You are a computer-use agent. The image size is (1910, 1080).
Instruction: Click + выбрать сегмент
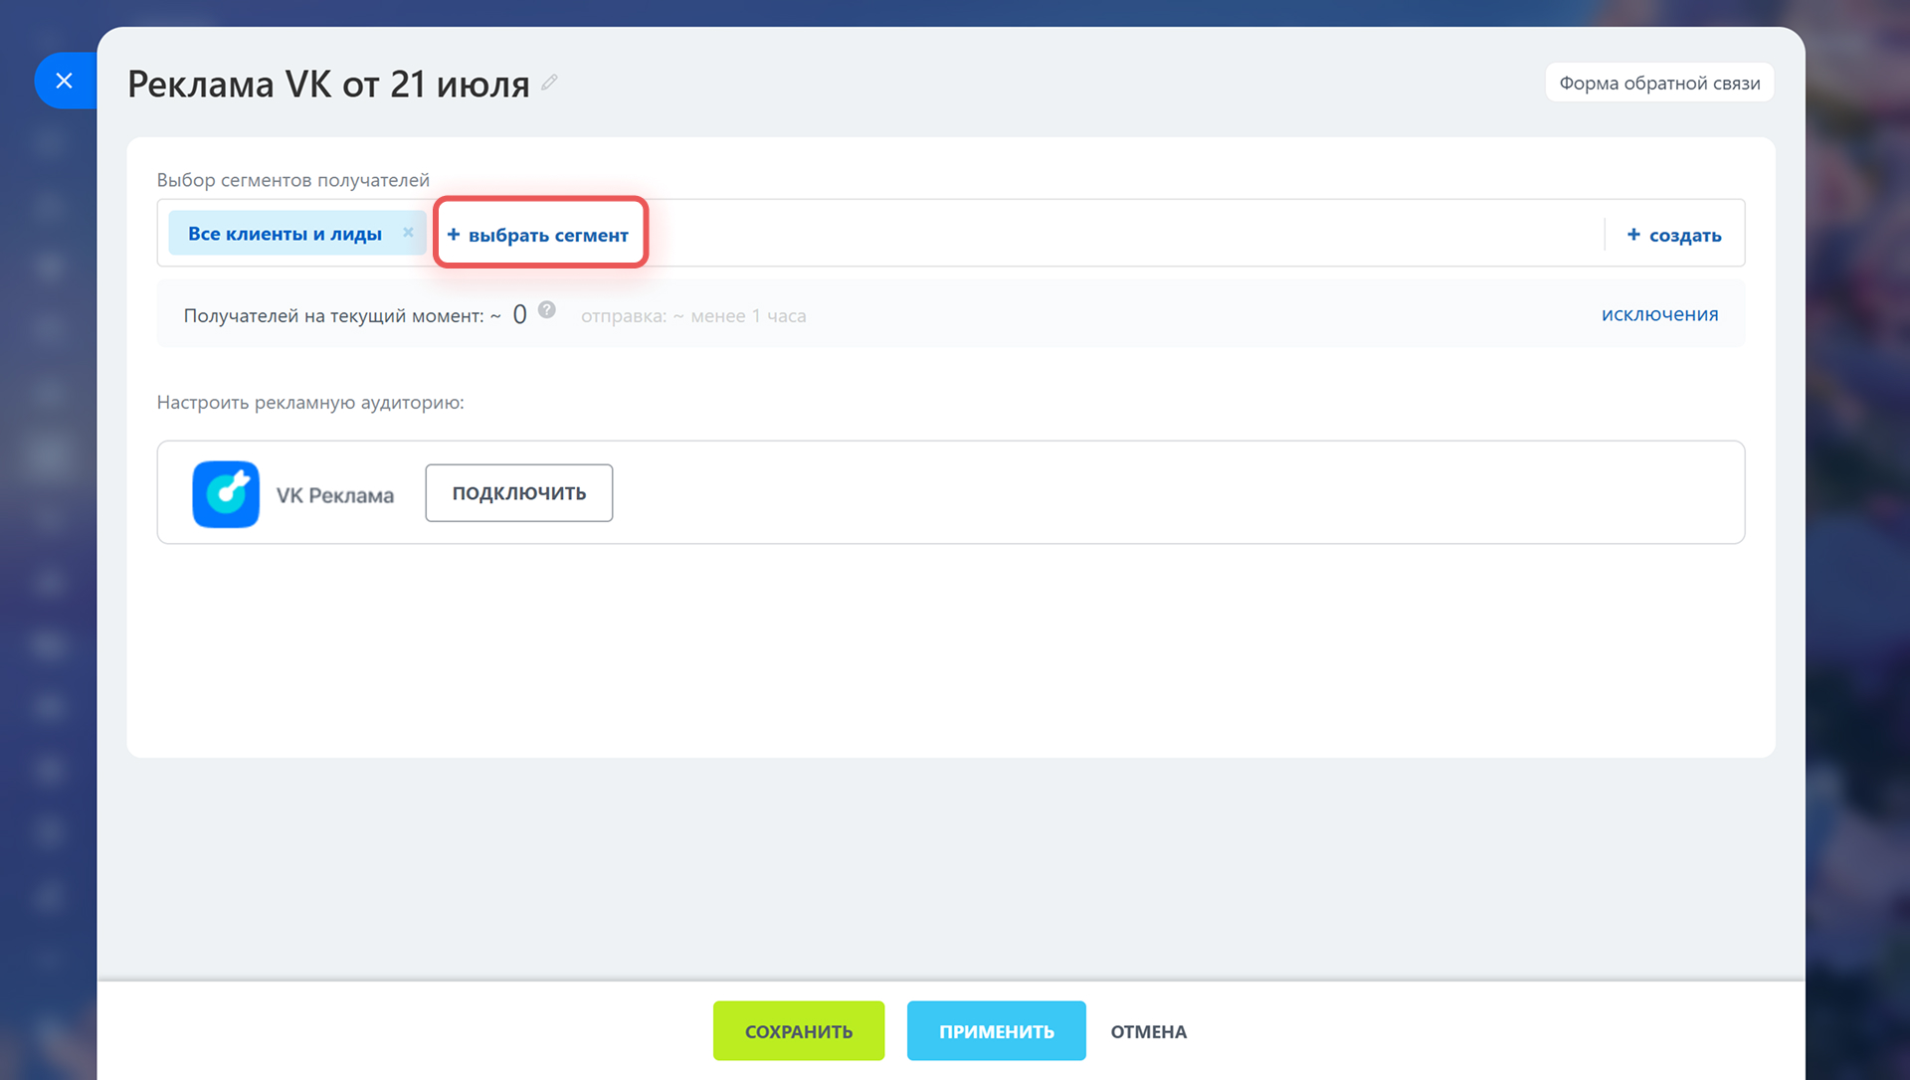click(538, 235)
